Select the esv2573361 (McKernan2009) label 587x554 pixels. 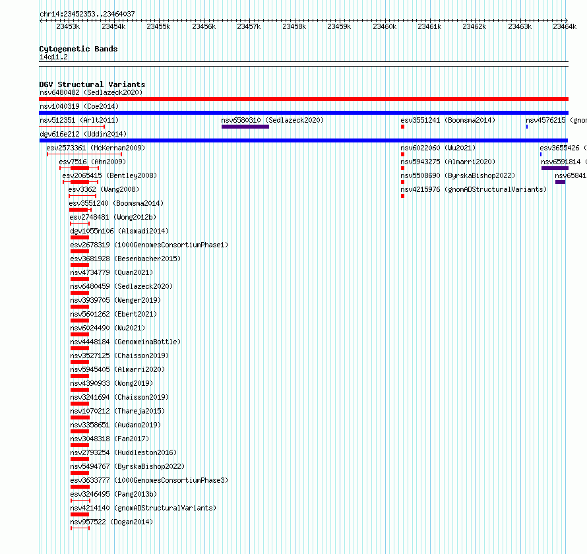(96, 148)
